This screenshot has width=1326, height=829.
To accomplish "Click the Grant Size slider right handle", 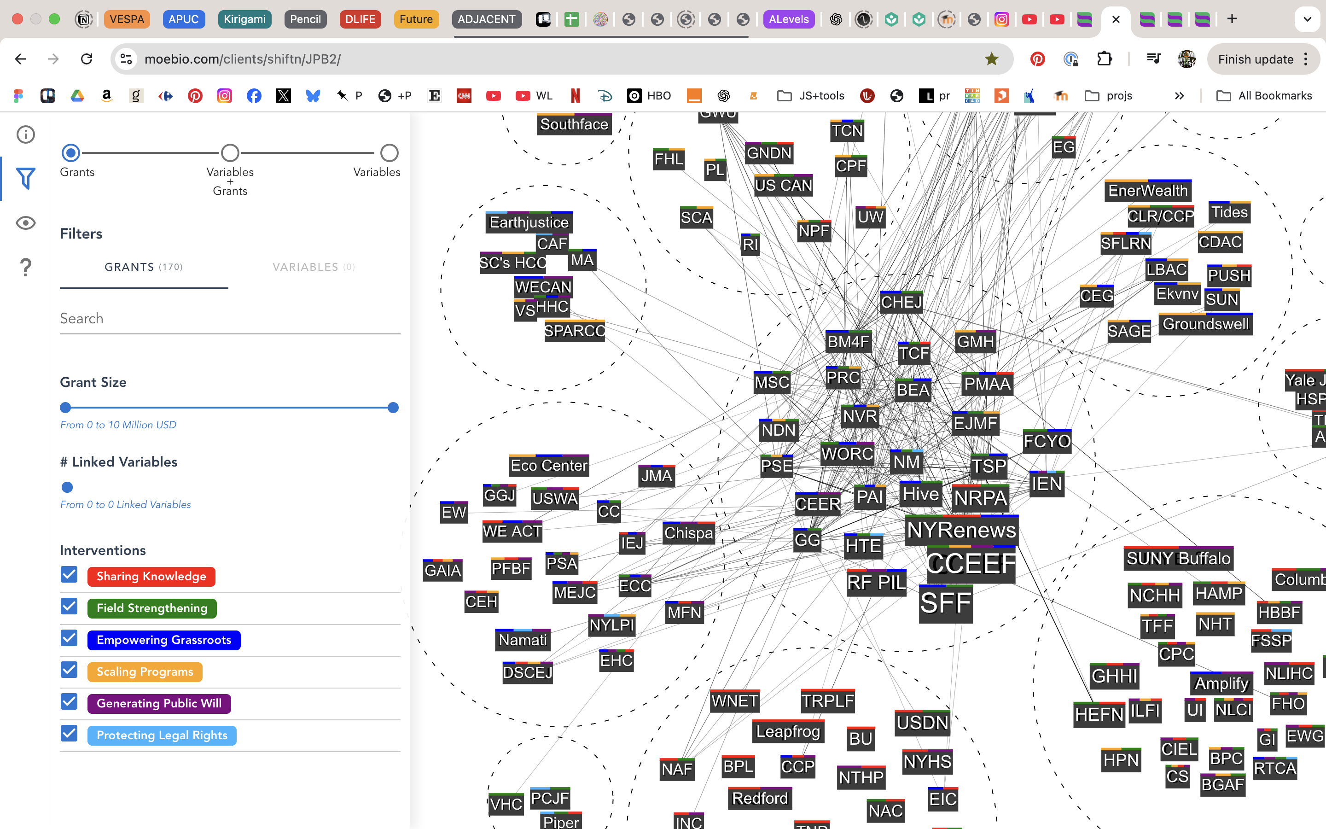I will [x=393, y=408].
